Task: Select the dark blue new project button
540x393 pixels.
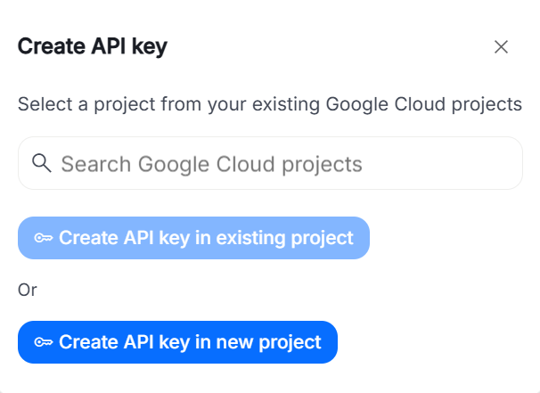Action: point(177,342)
